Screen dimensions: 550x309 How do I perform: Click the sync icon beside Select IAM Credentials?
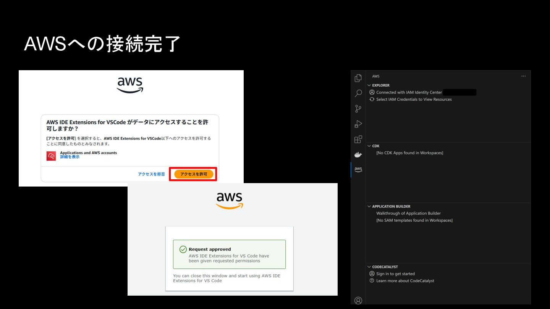(372, 99)
